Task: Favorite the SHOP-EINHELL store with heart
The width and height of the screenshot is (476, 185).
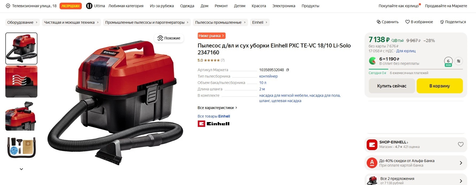Action: [x=461, y=144]
